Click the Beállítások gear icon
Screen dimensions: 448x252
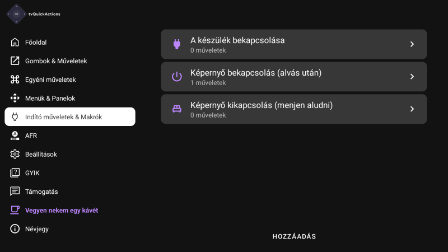click(x=15, y=155)
